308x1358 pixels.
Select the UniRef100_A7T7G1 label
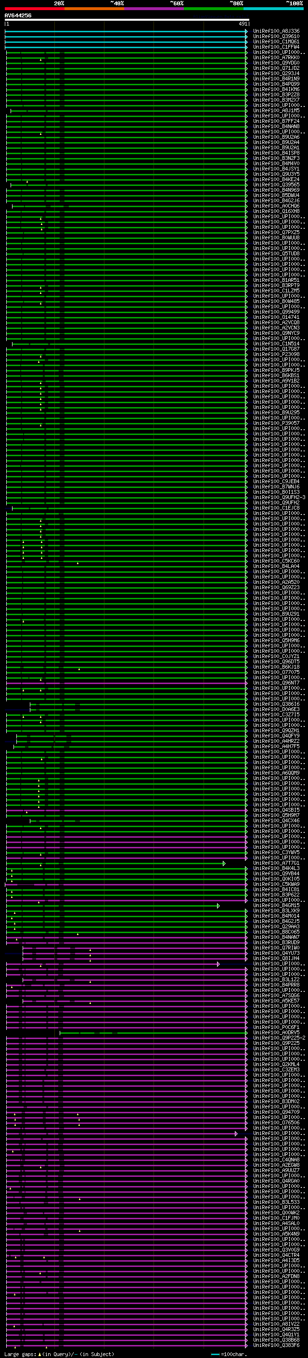(x=276, y=863)
